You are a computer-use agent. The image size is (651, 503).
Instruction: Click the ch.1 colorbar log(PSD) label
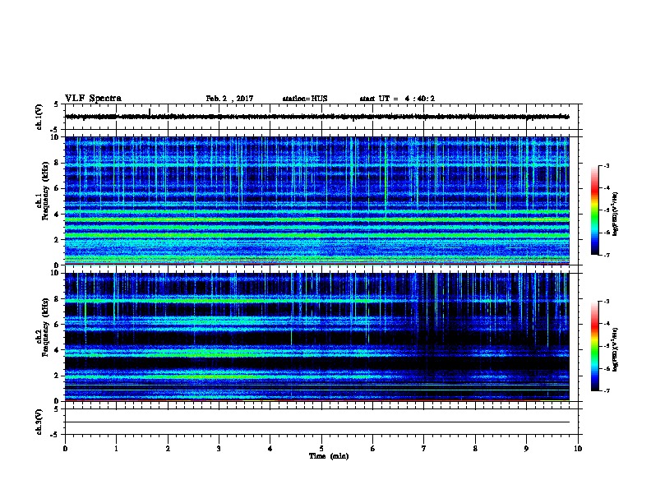click(615, 214)
